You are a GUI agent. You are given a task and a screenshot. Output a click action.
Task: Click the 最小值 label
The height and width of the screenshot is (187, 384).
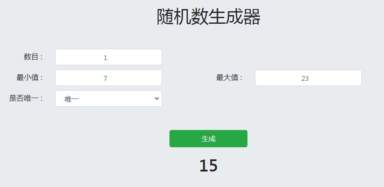[29, 77]
